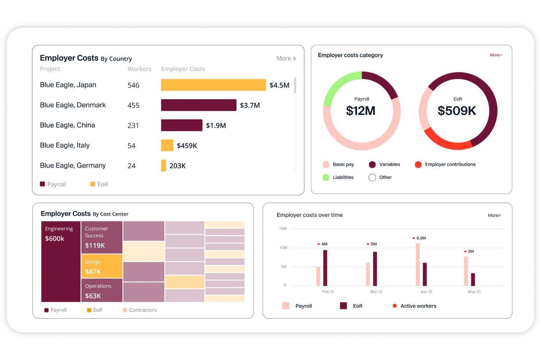The width and height of the screenshot is (541, 360).
Task: Click the scrollbar in the country costs list
Action: (x=295, y=85)
